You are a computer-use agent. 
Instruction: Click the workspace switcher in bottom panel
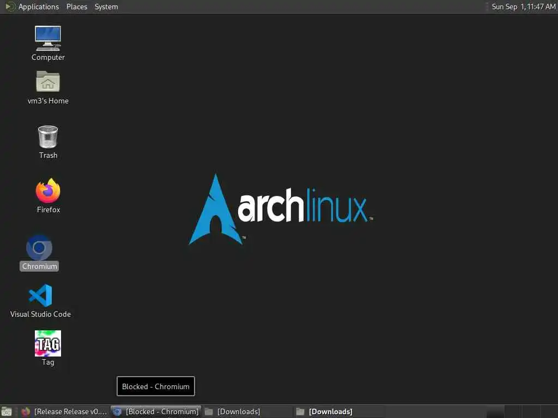pos(521,411)
